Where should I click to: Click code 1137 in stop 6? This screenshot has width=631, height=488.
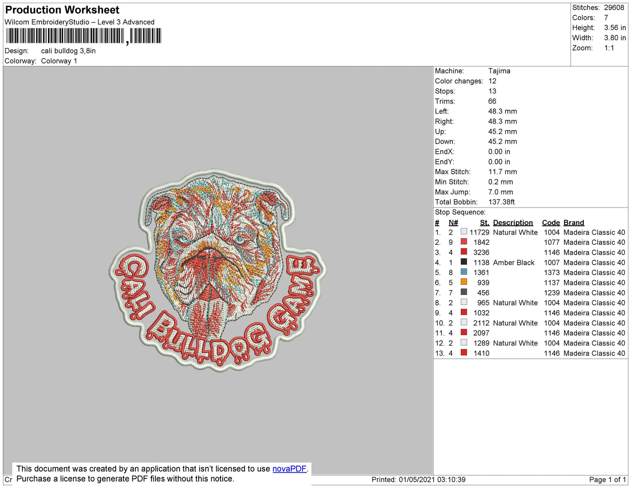pos(552,283)
